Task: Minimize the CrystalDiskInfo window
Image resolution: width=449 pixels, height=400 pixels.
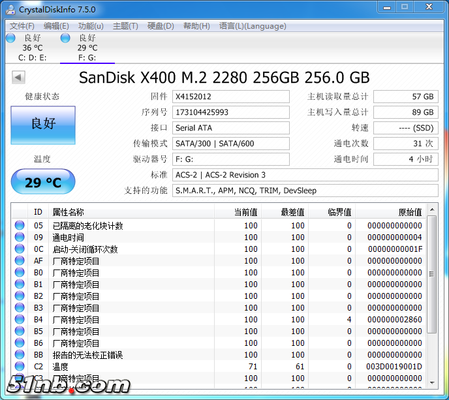Action: [387, 7]
